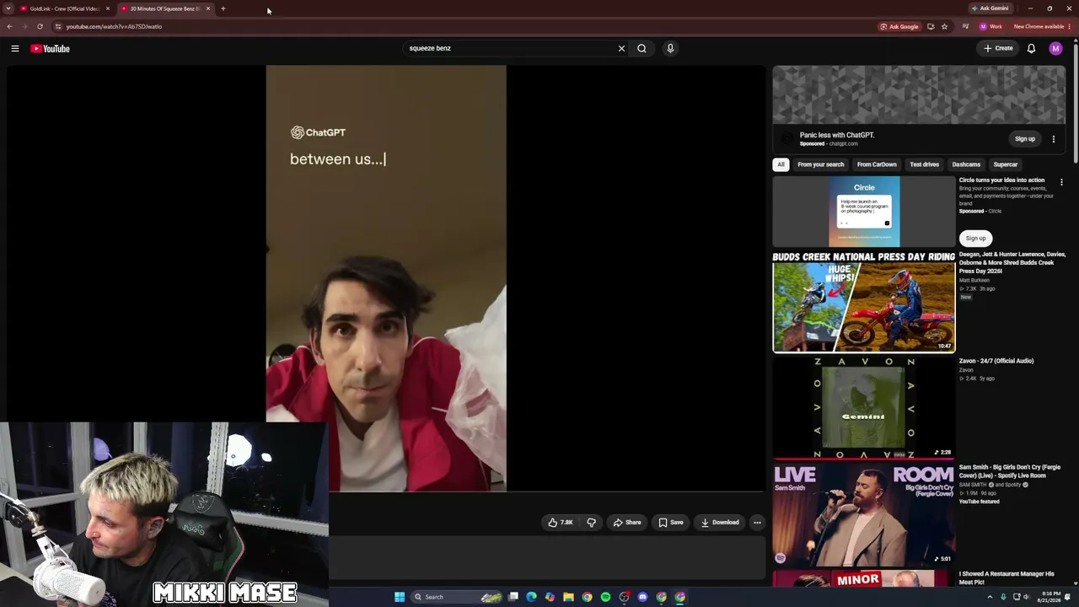This screenshot has height=607, width=1079.
Task: Go back in browser history
Action: coord(9,26)
